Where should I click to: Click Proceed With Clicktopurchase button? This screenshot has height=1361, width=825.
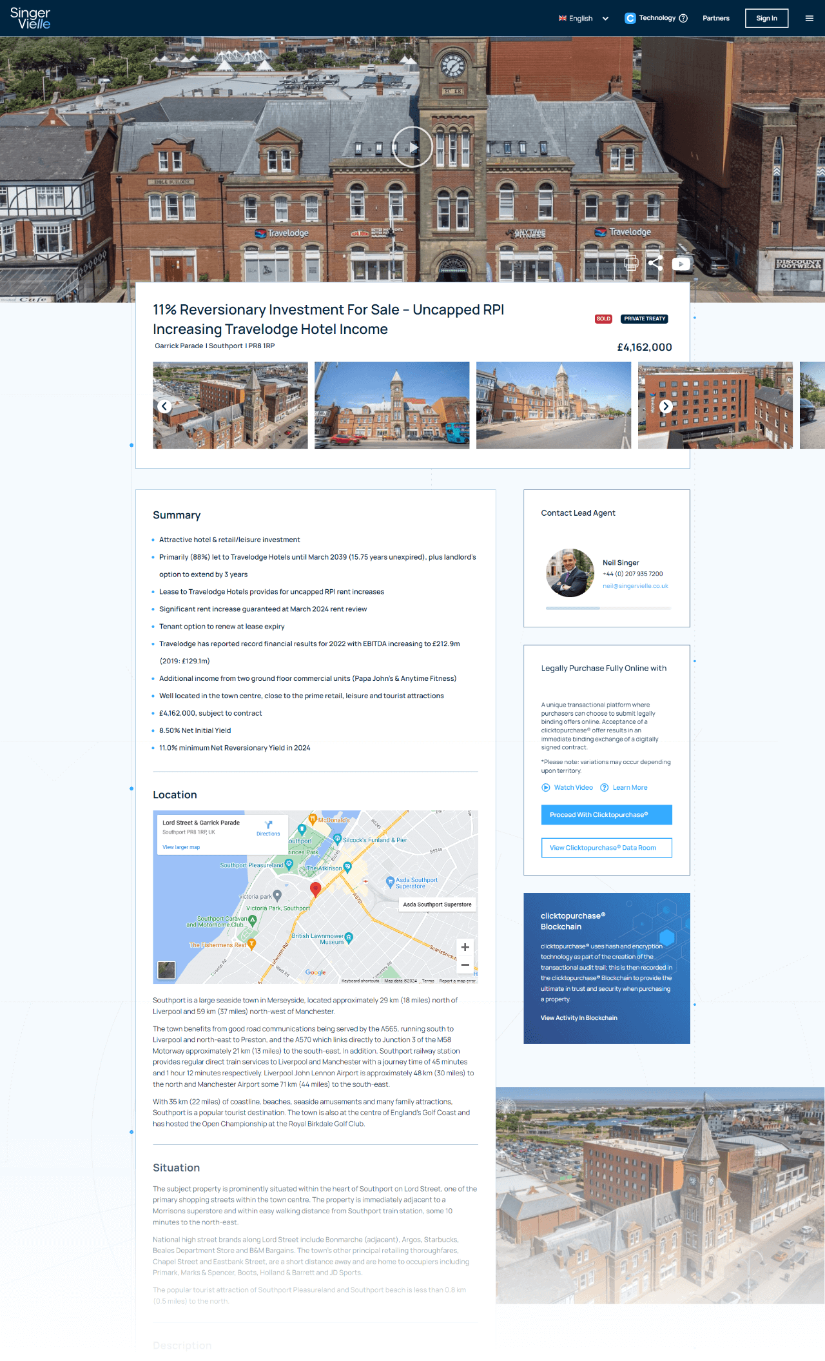607,815
